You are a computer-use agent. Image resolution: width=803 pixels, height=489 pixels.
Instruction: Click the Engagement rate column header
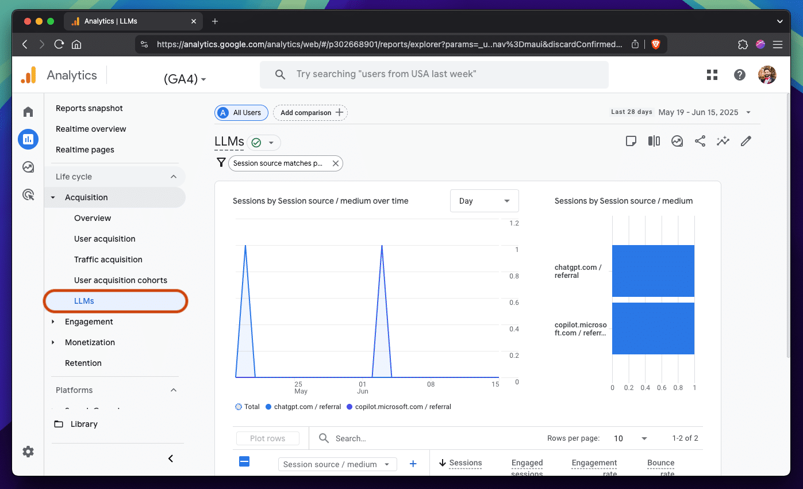[x=594, y=467]
